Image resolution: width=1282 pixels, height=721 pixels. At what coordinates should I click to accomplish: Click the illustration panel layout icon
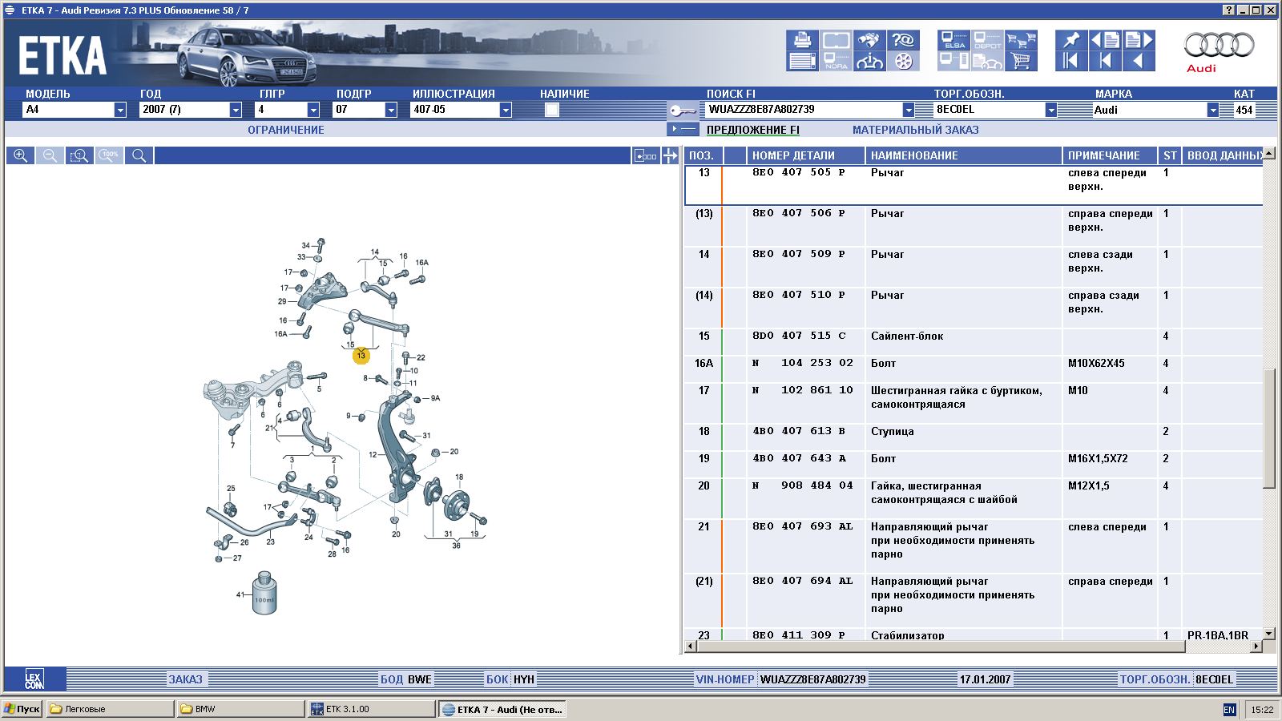coord(646,155)
